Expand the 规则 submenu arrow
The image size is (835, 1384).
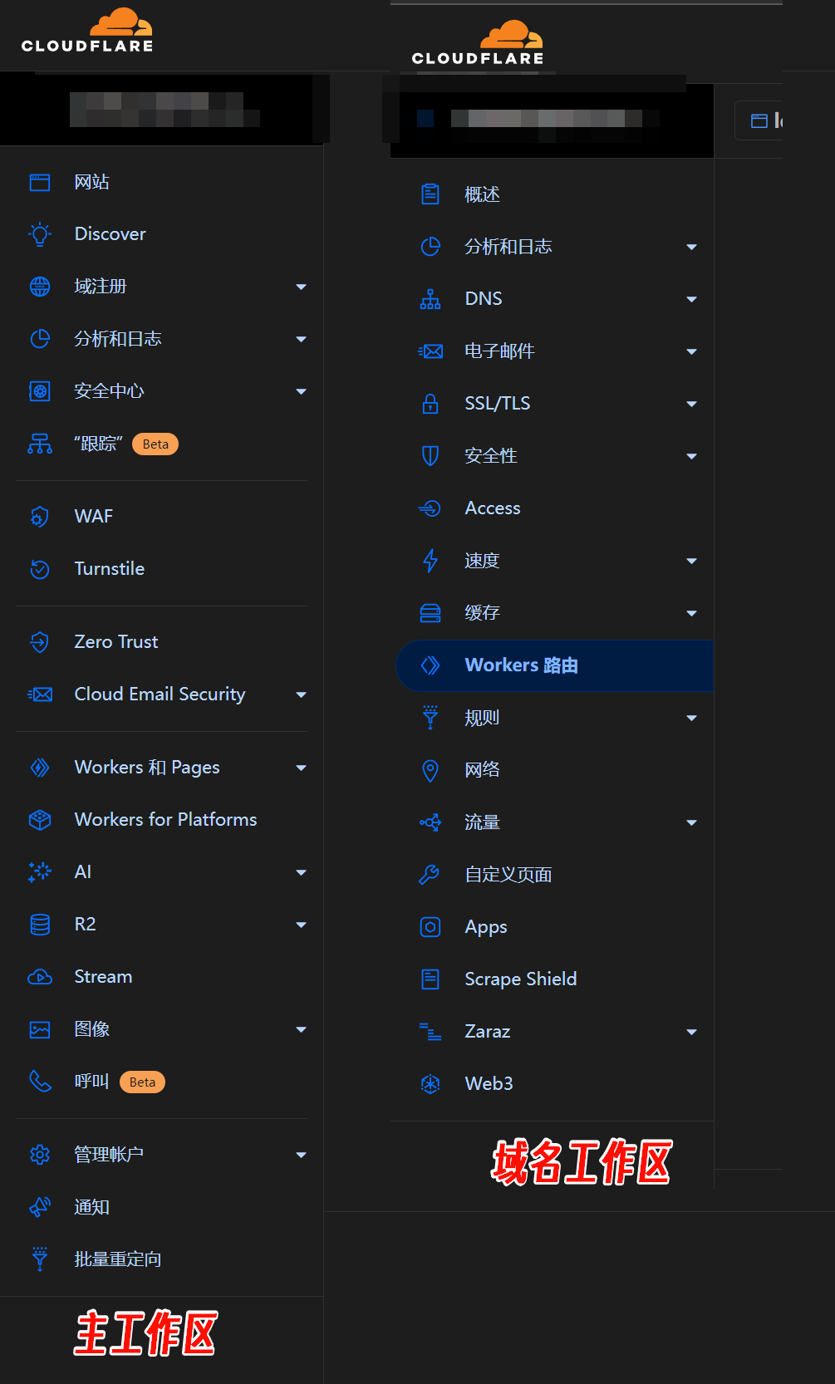692,718
